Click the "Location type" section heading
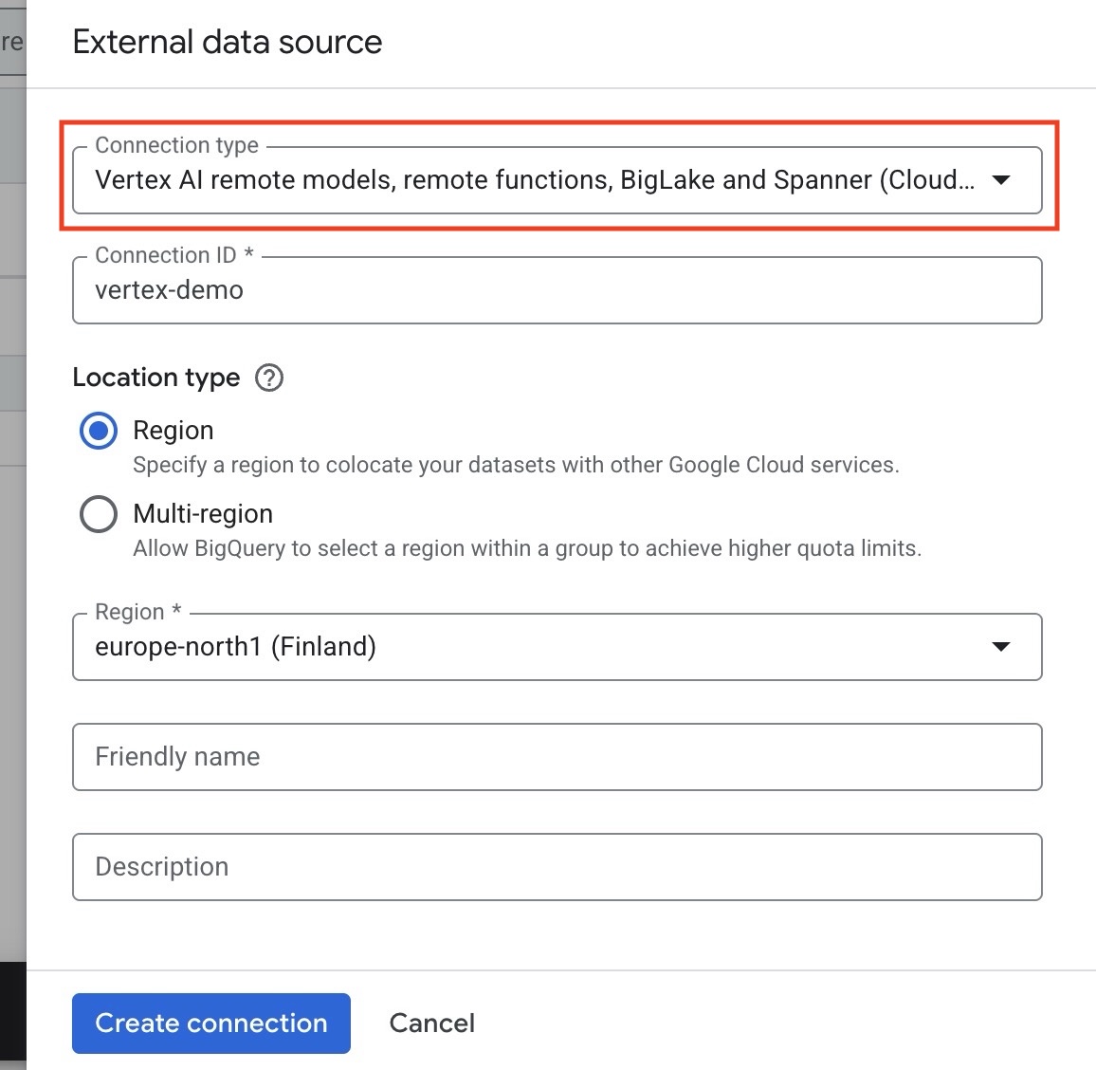The height and width of the screenshot is (1070, 1096). point(156,378)
